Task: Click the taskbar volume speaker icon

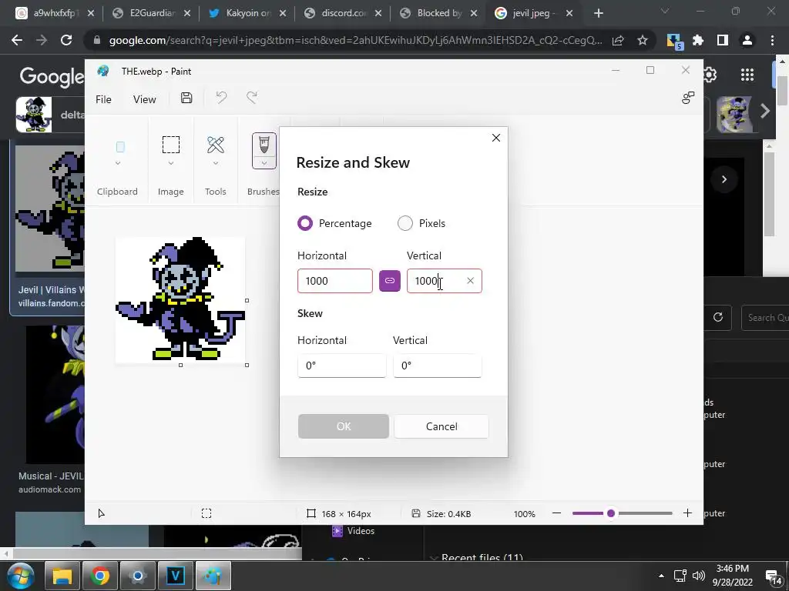Action: tap(698, 576)
